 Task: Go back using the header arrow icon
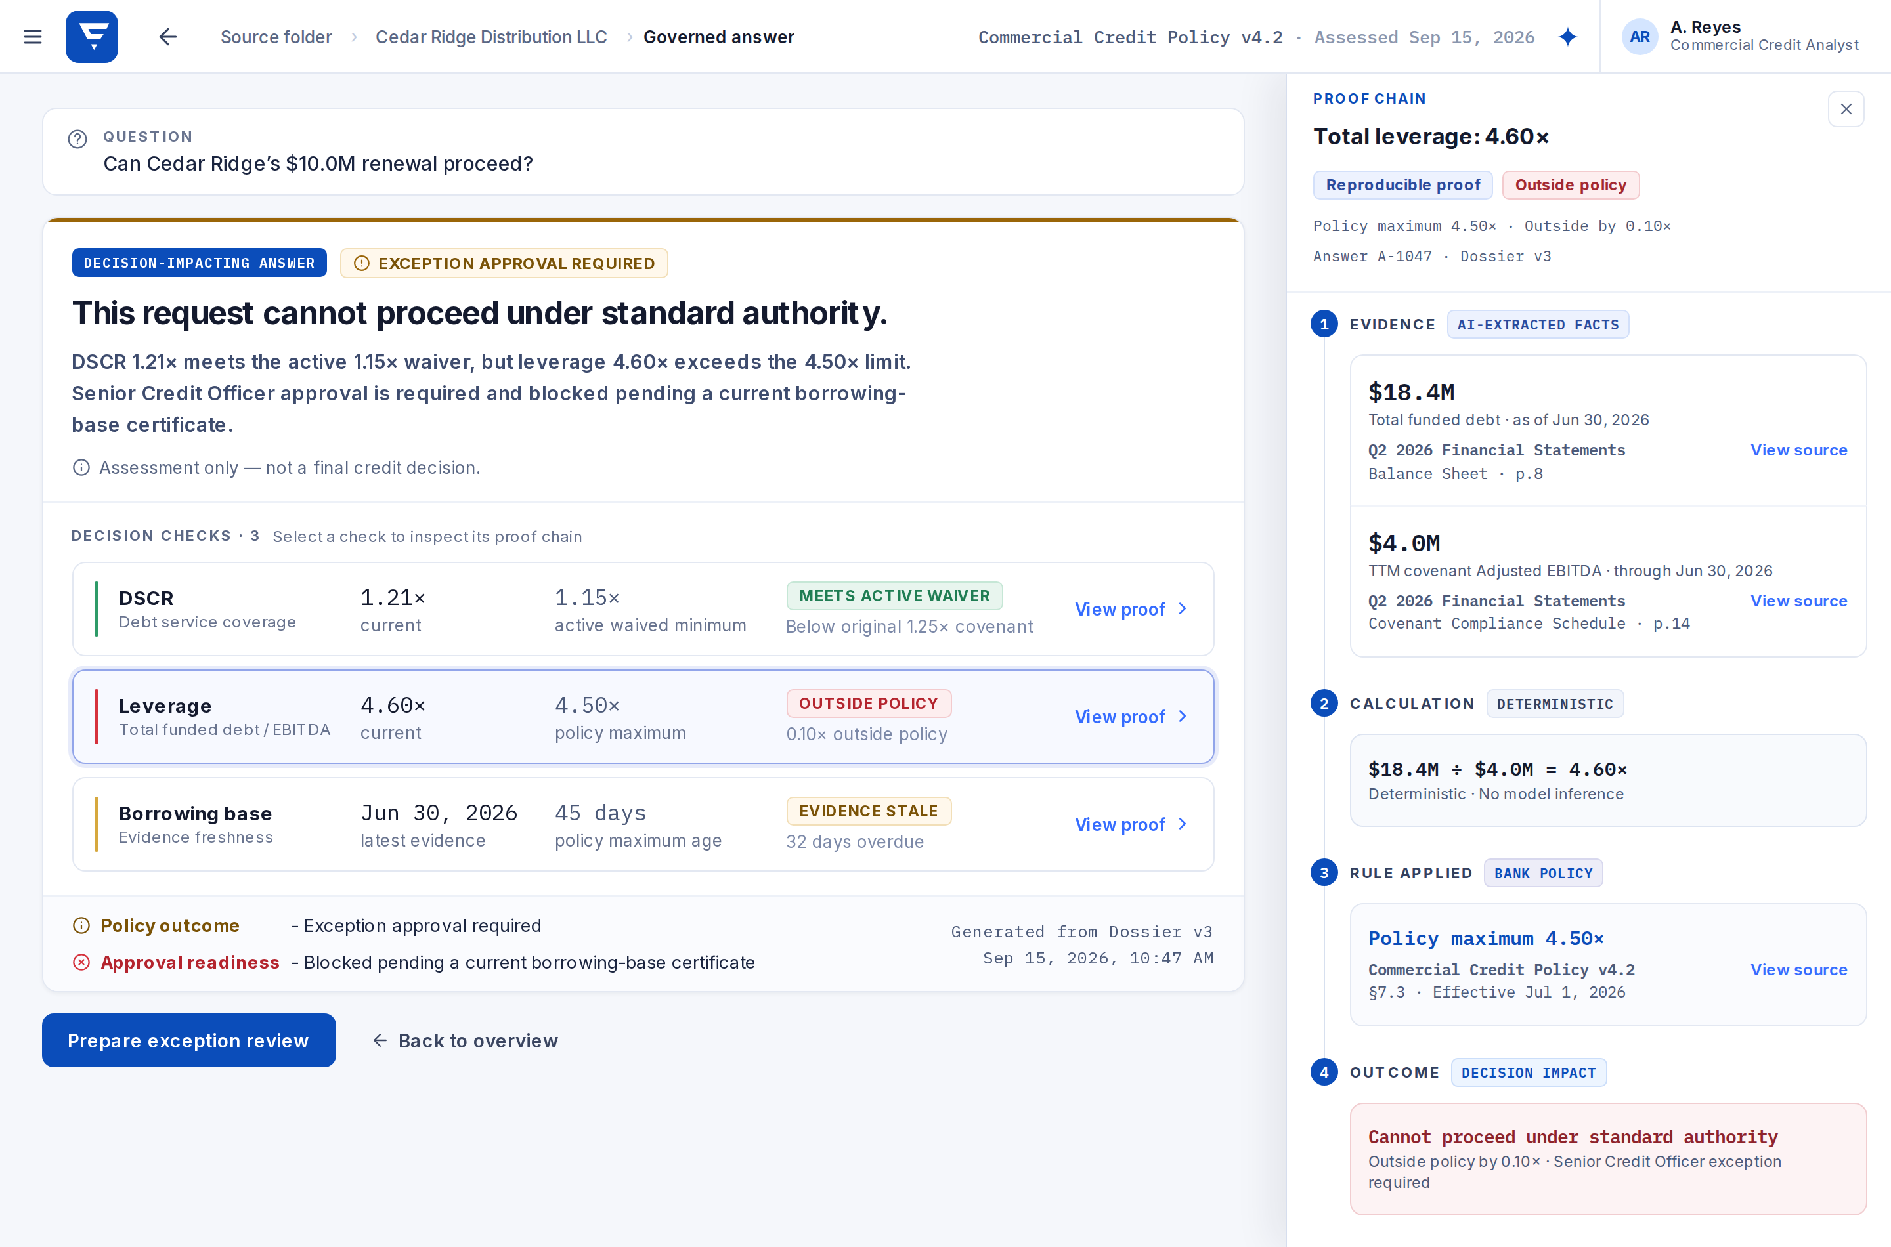point(168,37)
